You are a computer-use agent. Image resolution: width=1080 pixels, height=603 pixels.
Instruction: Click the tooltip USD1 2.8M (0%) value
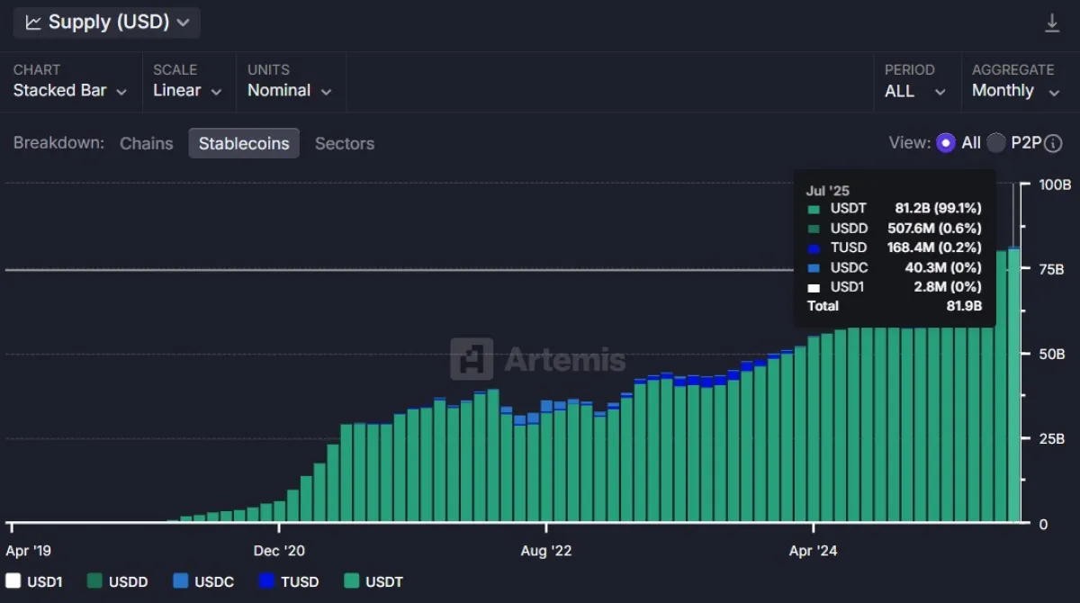tap(947, 287)
